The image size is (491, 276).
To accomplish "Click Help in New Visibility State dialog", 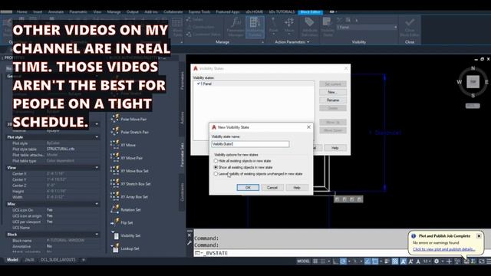I will click(x=297, y=187).
